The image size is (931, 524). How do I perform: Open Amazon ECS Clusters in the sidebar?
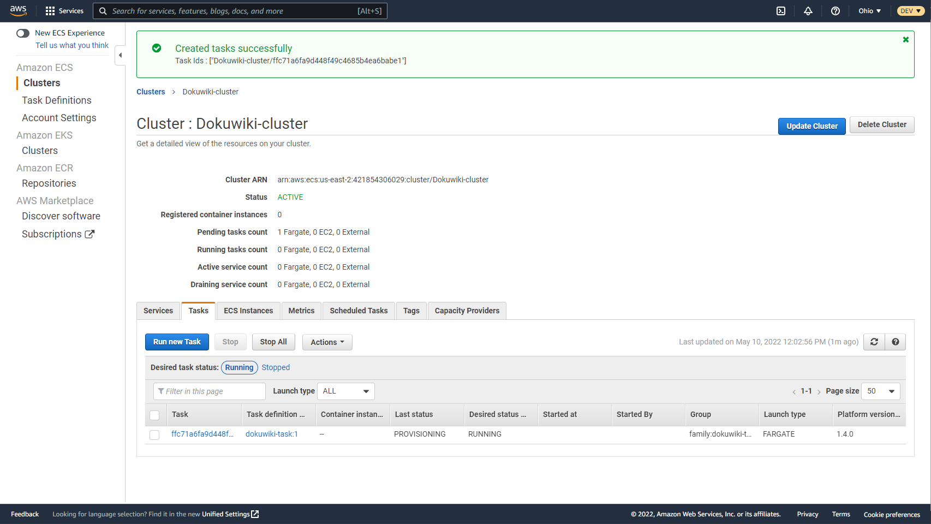point(42,83)
